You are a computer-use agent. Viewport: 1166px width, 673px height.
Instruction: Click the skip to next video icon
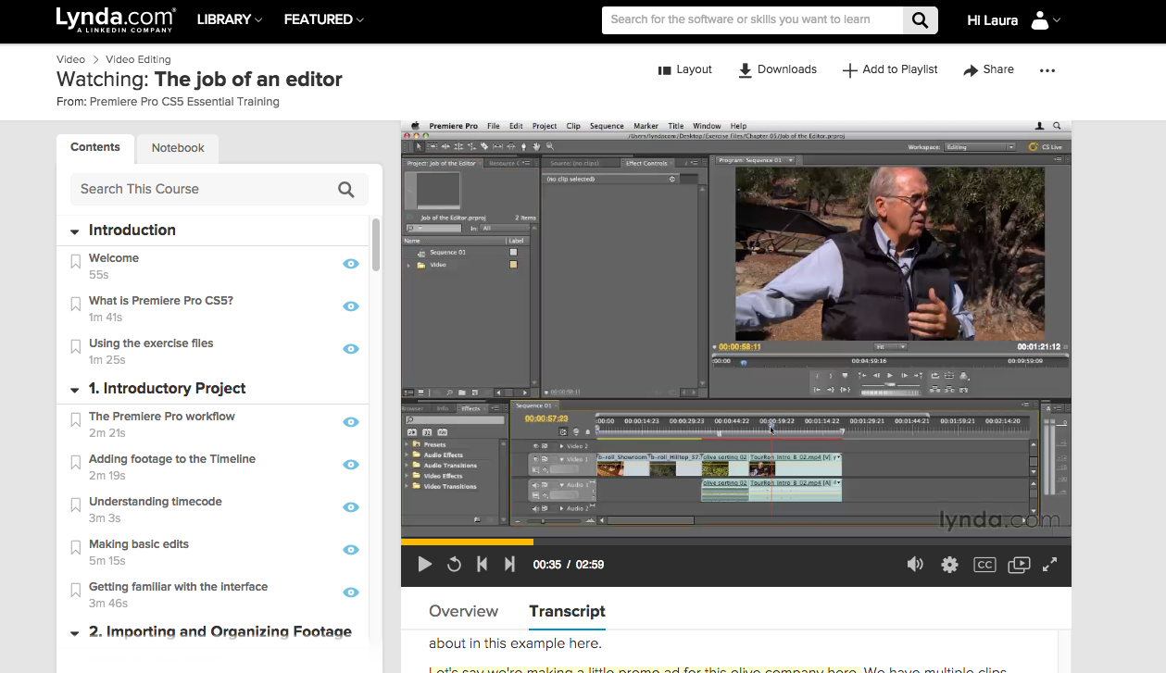[x=509, y=564]
